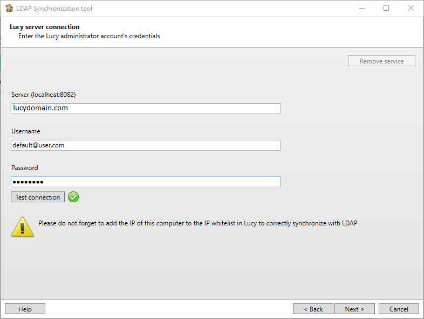Screen dimensions: 424x319
Task: Click the Server (localhost:8082) label
Action: click(x=44, y=95)
